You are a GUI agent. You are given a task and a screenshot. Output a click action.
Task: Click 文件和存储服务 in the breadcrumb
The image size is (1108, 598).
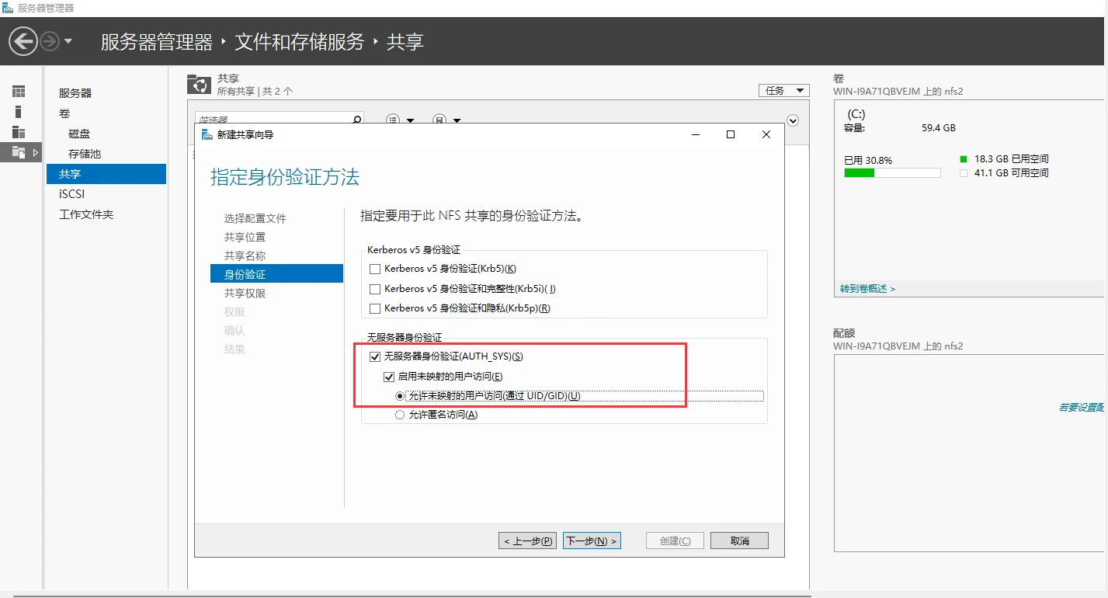coord(300,41)
